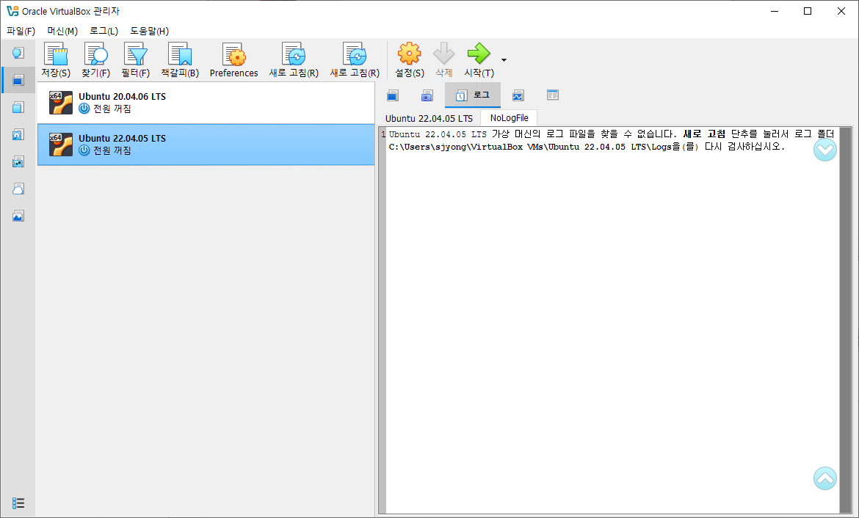The image size is (859, 518).
Task: Open the log Preferences toolbar icon
Action: coord(234,54)
